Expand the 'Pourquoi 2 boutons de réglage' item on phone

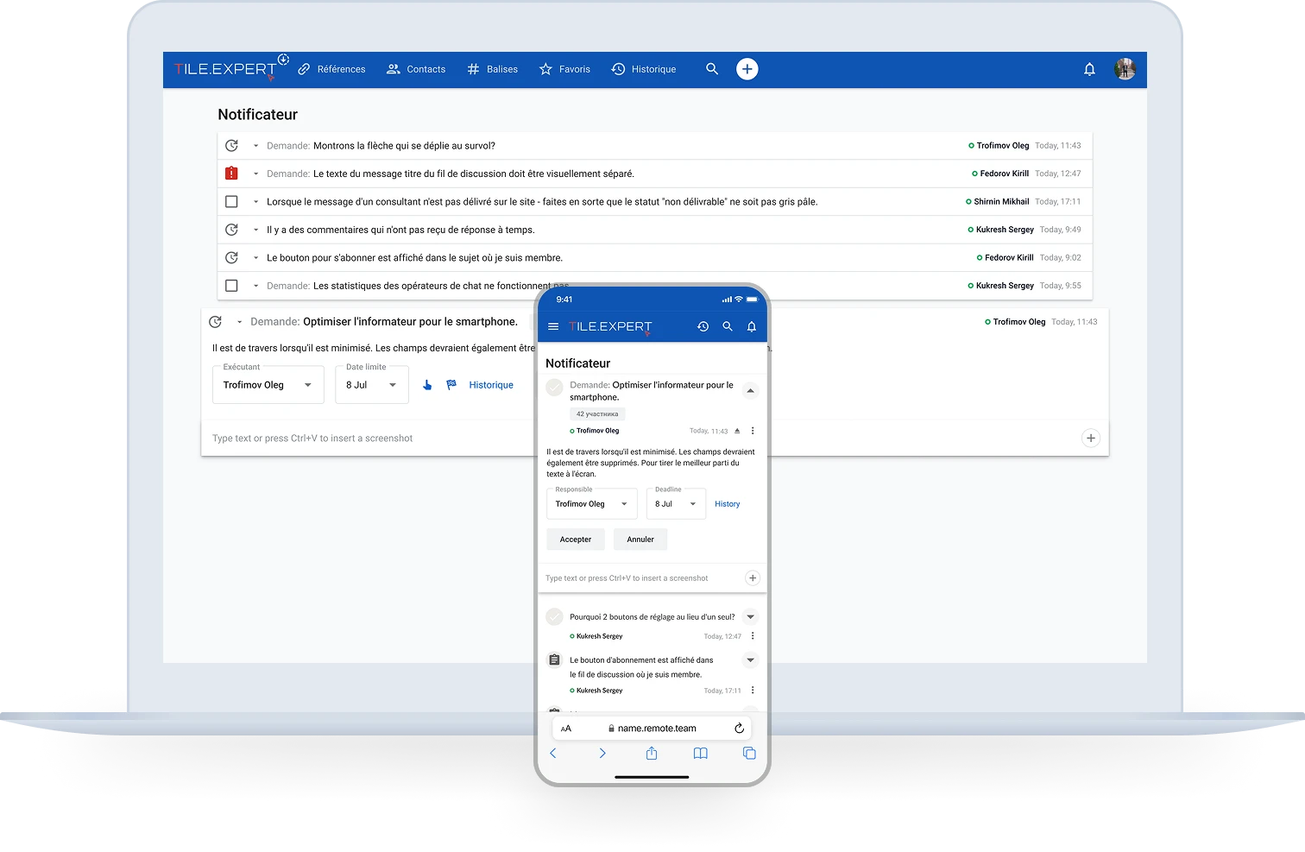pos(751,616)
